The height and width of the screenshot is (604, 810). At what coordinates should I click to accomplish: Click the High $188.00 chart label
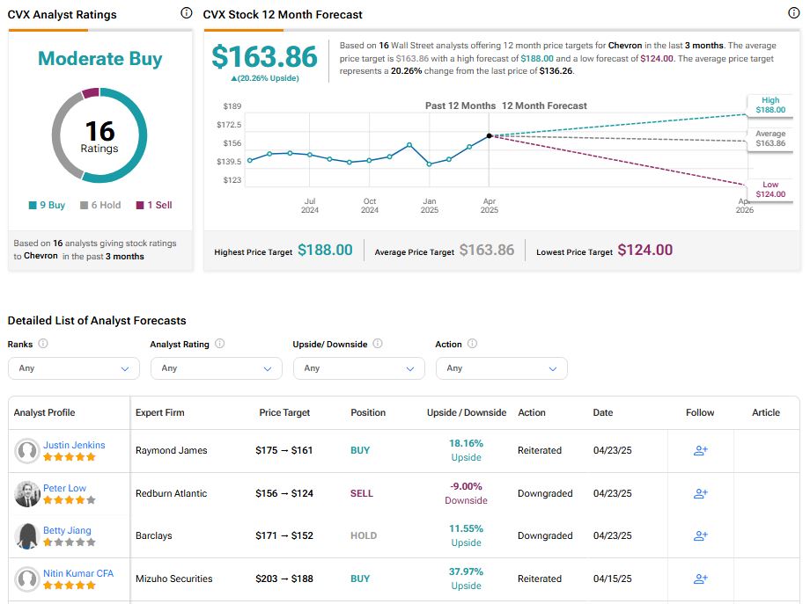click(x=770, y=105)
